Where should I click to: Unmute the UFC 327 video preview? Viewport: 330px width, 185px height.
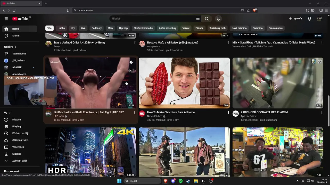click(x=131, y=62)
